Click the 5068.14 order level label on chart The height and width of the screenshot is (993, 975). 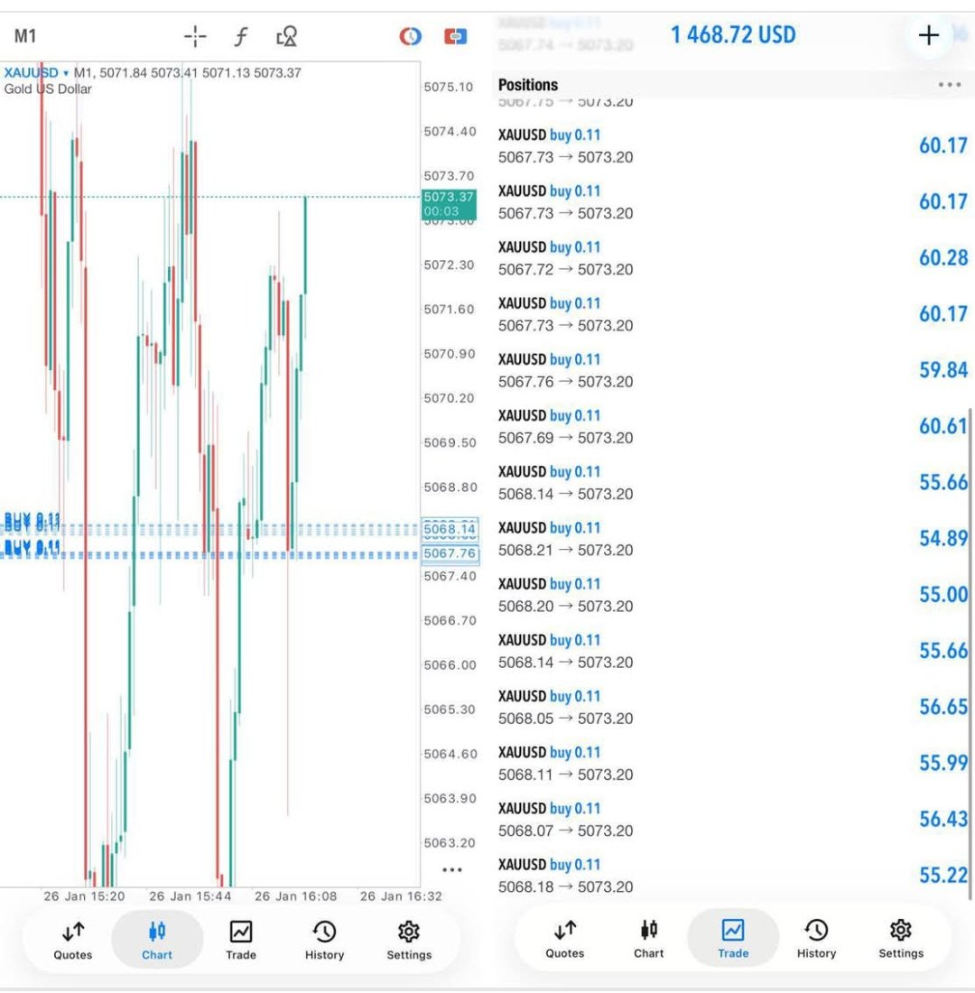[x=450, y=529]
